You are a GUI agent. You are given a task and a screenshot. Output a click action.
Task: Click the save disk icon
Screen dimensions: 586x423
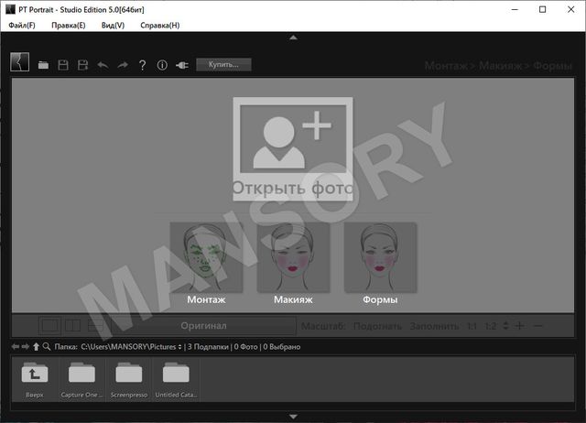click(x=63, y=65)
